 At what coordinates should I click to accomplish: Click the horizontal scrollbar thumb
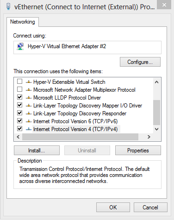80,137
